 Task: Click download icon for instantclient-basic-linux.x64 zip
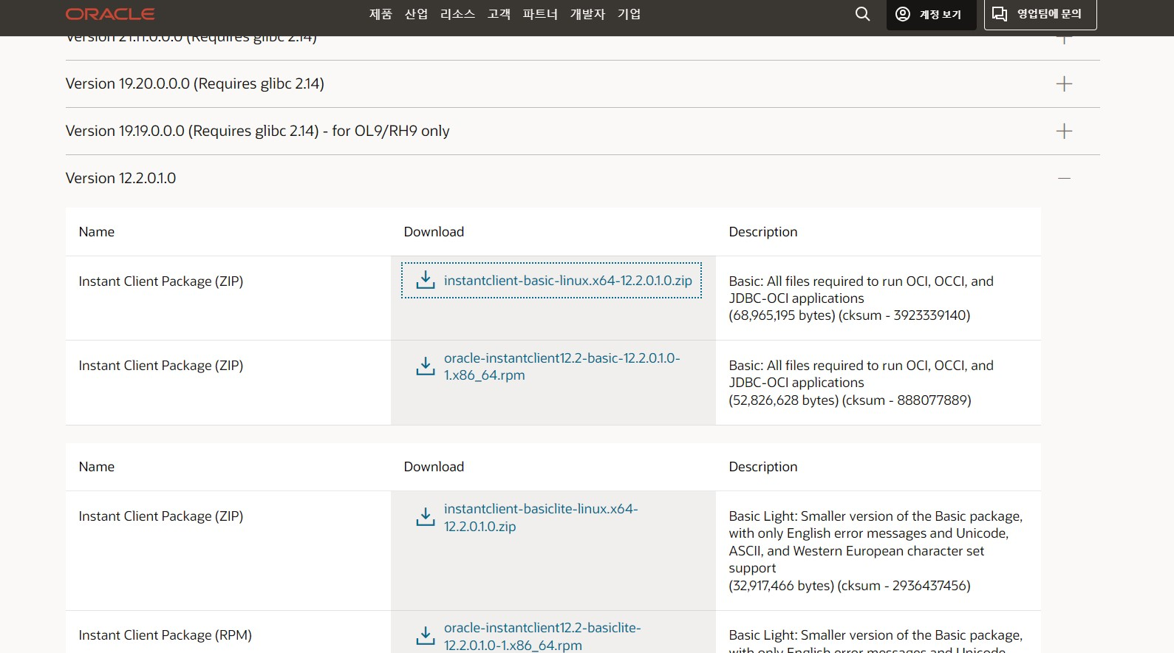(x=426, y=280)
